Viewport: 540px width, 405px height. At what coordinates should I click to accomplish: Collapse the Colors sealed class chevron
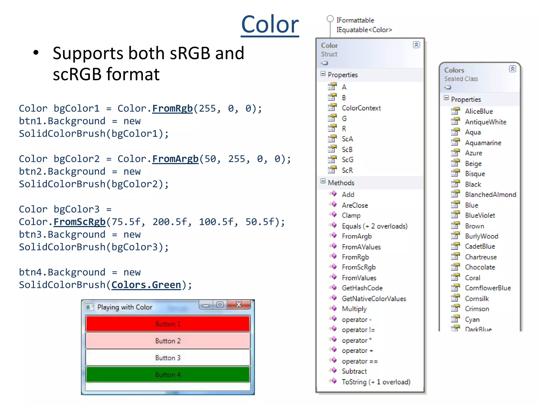tap(512, 69)
